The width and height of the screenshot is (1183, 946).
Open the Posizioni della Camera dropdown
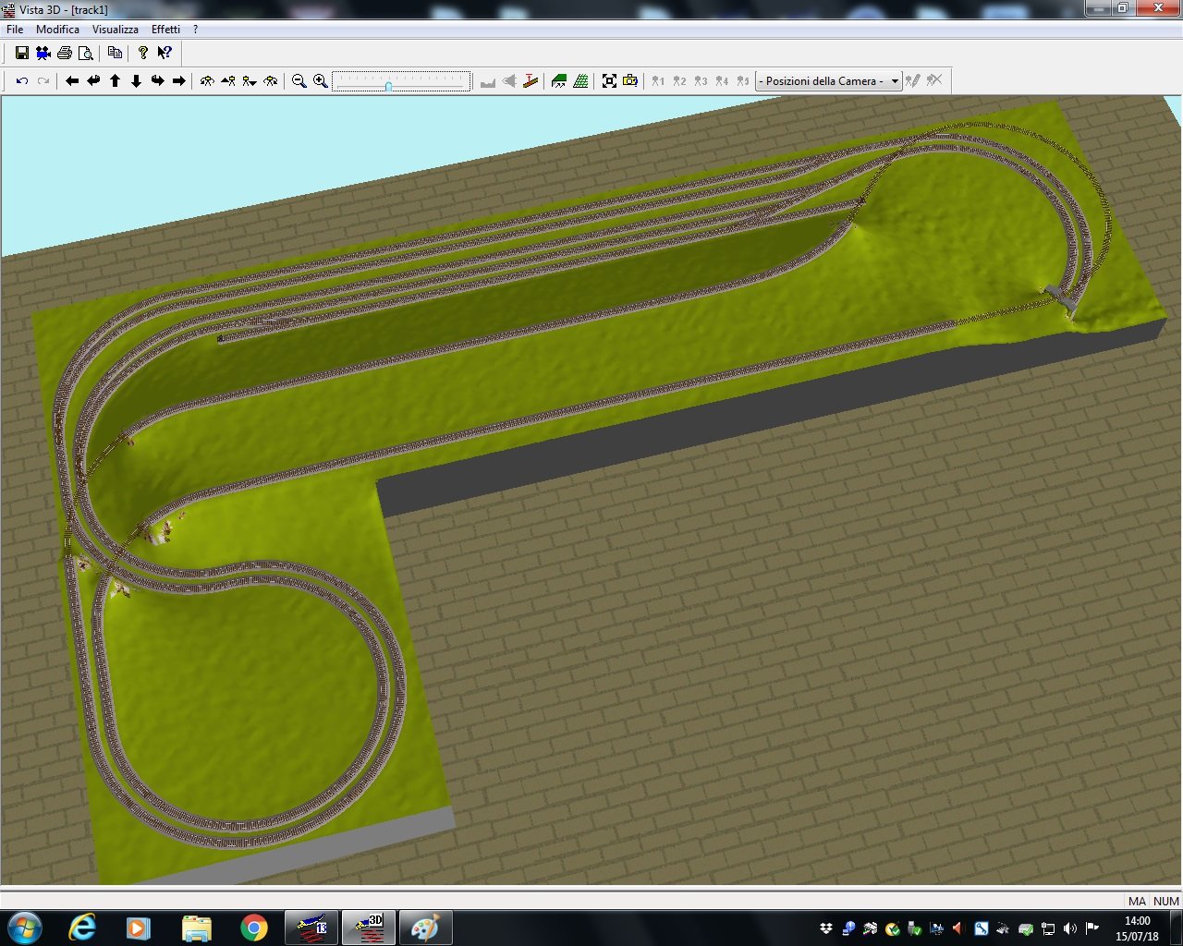tap(828, 81)
